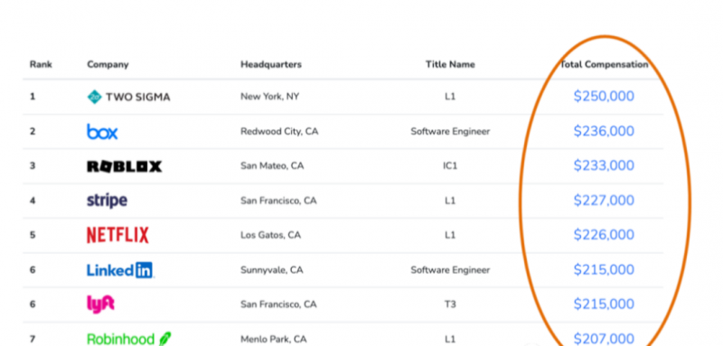The image size is (723, 346).
Task: Click the Headquarters column header
Action: point(271,64)
